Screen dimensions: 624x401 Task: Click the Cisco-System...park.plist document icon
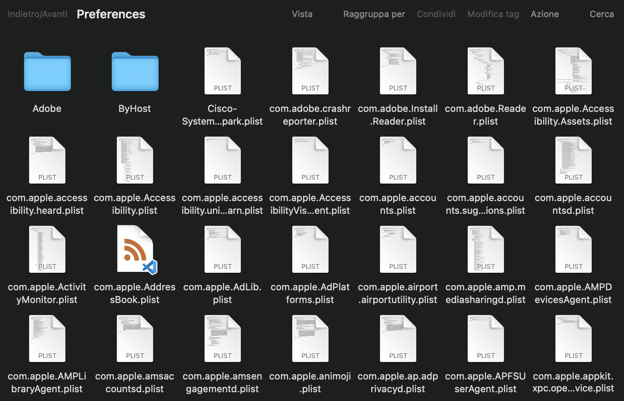222,70
